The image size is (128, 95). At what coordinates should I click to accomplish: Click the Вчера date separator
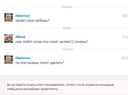click(x=67, y=28)
